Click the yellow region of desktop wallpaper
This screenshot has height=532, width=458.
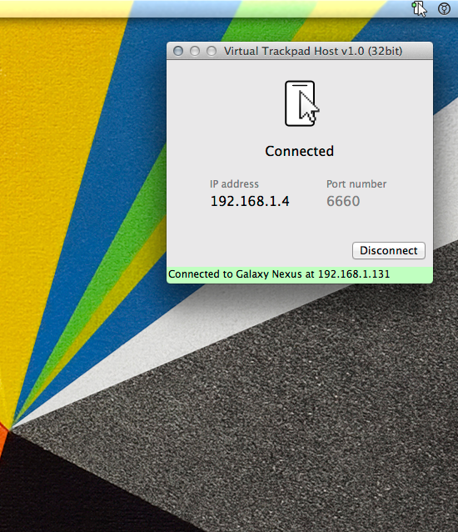51,169
